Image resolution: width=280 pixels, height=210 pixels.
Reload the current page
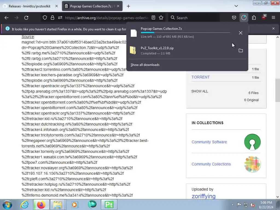coord(26,18)
